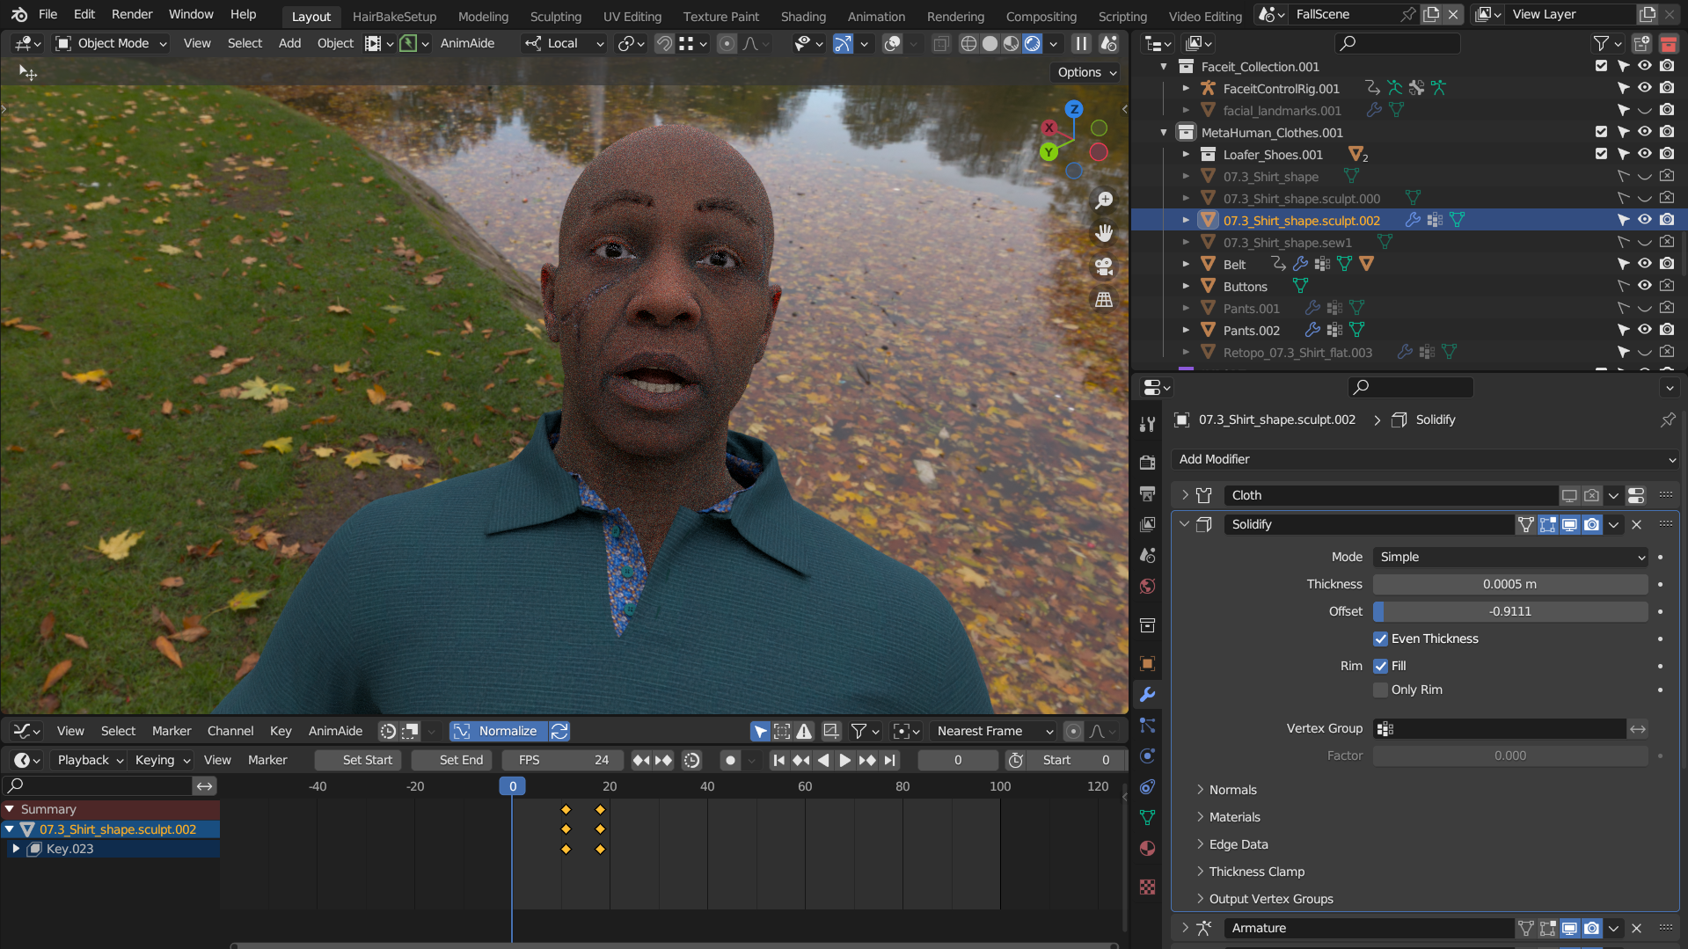1688x949 pixels.
Task: Adjust the Solidify Offset slider
Action: [x=1509, y=611]
